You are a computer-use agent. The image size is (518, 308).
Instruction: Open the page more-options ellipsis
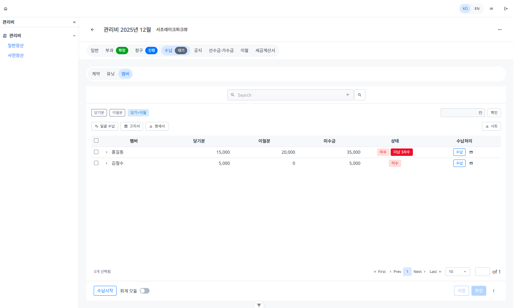click(500, 30)
